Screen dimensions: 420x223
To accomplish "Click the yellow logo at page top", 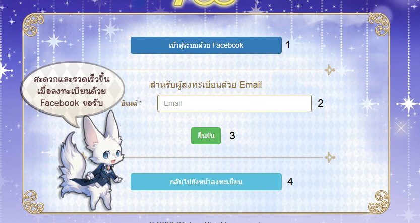I will [x=204, y=3].
